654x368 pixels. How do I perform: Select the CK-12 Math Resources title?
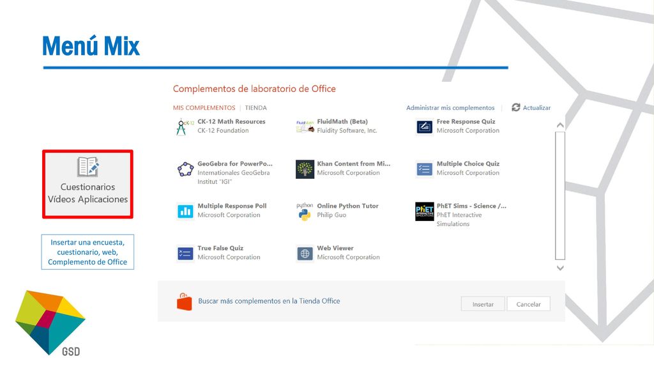coord(231,121)
